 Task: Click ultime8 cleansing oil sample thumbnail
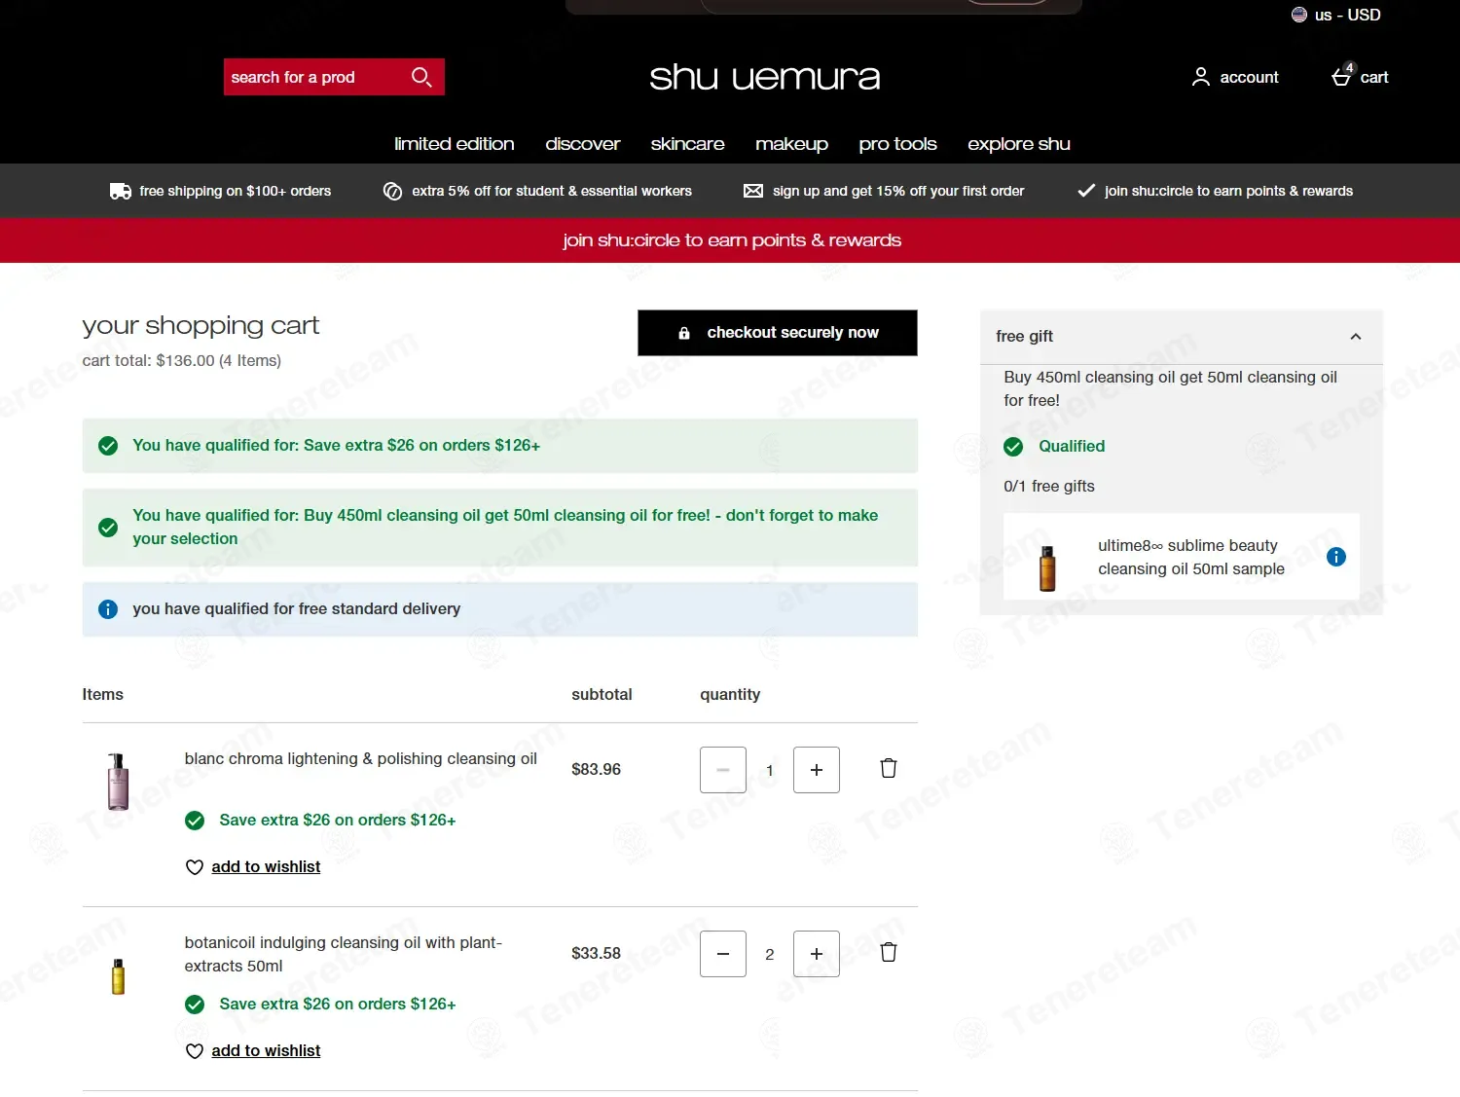click(x=1047, y=568)
